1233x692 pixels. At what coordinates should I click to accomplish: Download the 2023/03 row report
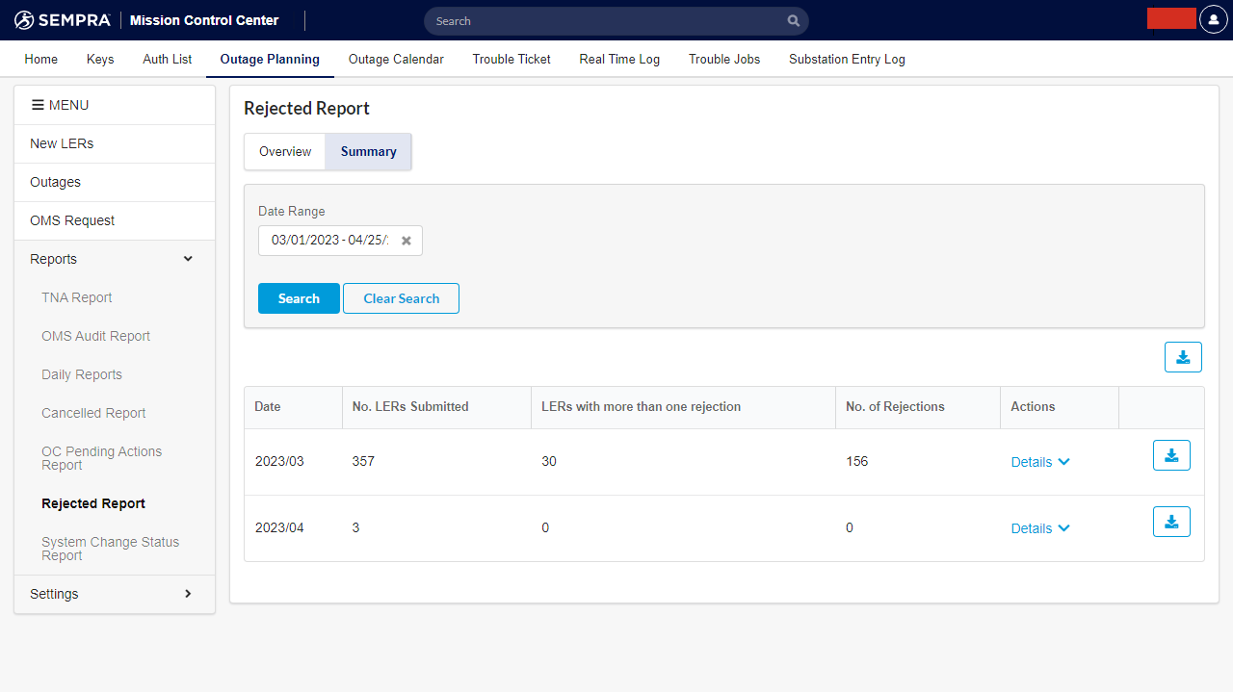[1171, 455]
